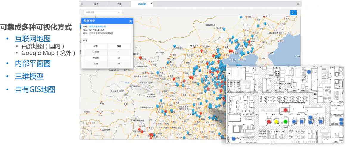Click the yellow device marker on floor plan
Screen dimensions: 349x153
[276, 122]
